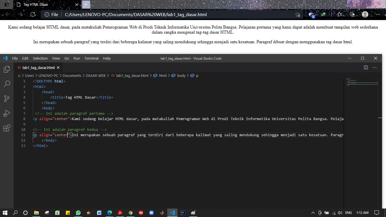Toggle the favorite star in Edge's address bar
This screenshot has height=217, width=386.
coord(298,14)
